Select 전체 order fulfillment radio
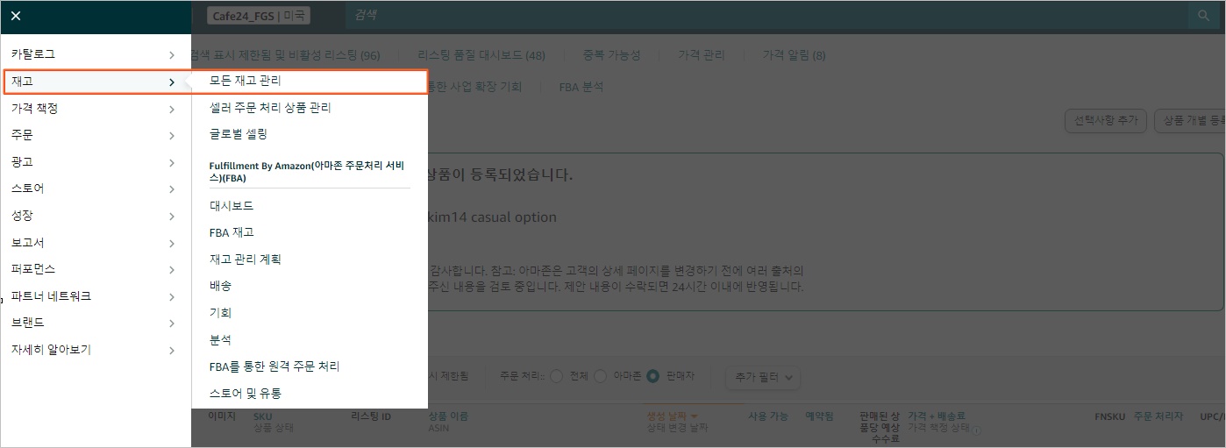The image size is (1226, 448). (556, 376)
